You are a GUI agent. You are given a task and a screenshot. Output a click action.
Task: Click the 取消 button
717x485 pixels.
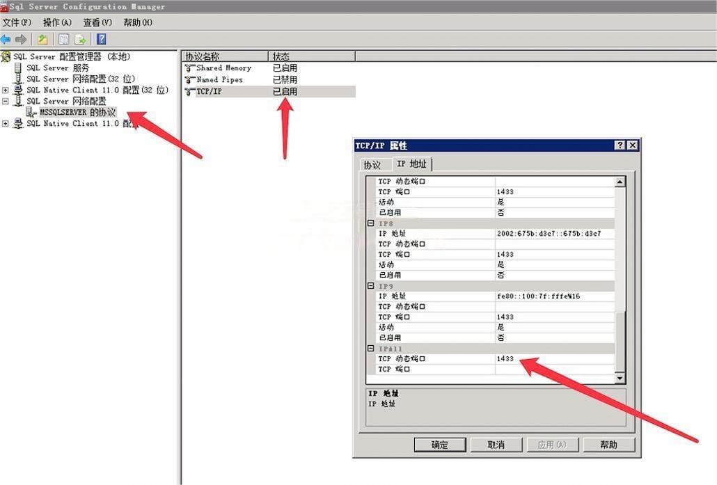click(496, 445)
